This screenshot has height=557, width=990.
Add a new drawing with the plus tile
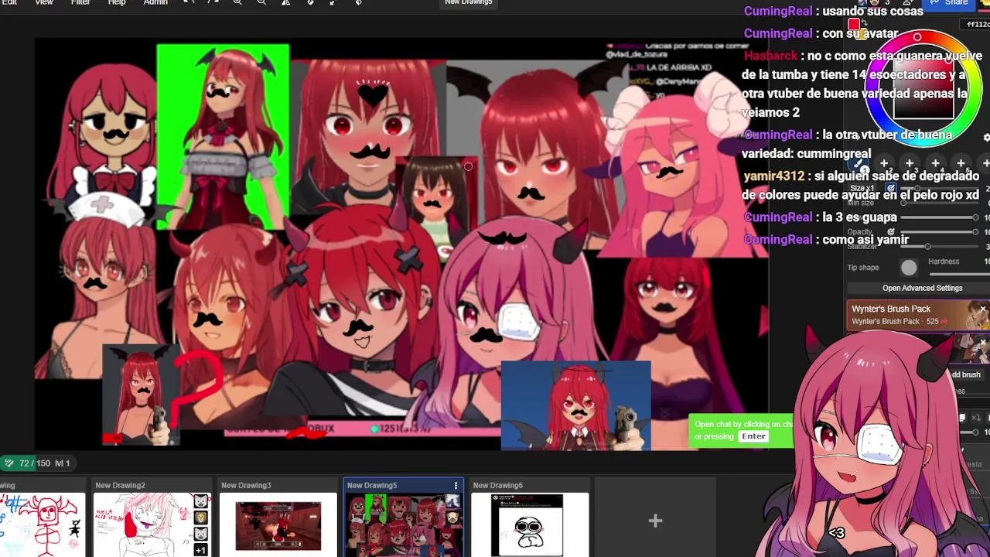(655, 521)
